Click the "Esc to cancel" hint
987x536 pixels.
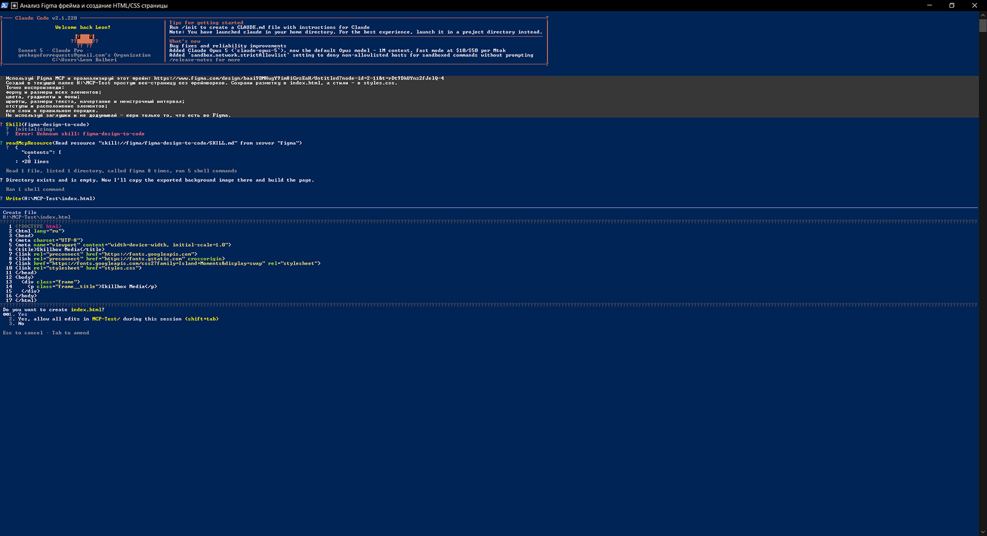tap(23, 333)
